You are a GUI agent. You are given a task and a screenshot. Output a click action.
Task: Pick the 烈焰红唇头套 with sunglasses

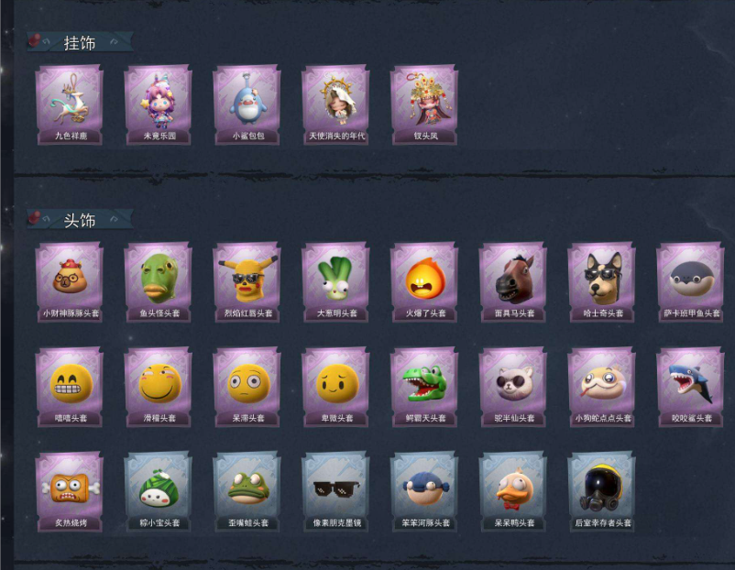click(x=247, y=281)
